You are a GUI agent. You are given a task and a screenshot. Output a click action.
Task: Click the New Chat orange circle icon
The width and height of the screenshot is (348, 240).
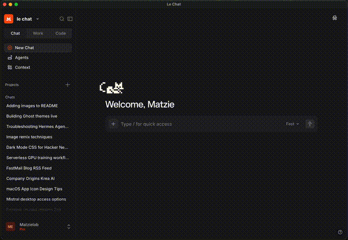[x=10, y=48]
